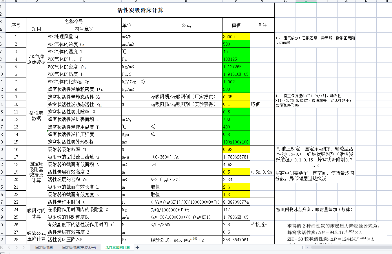Select the VOC处理风量 Q label cell
The height and width of the screenshot is (254, 392).
(84, 37)
